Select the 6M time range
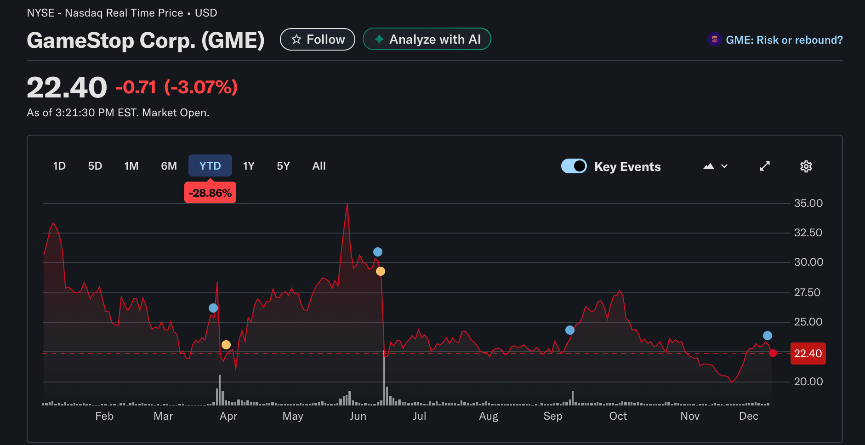Image resolution: width=865 pixels, height=445 pixels. tap(169, 166)
